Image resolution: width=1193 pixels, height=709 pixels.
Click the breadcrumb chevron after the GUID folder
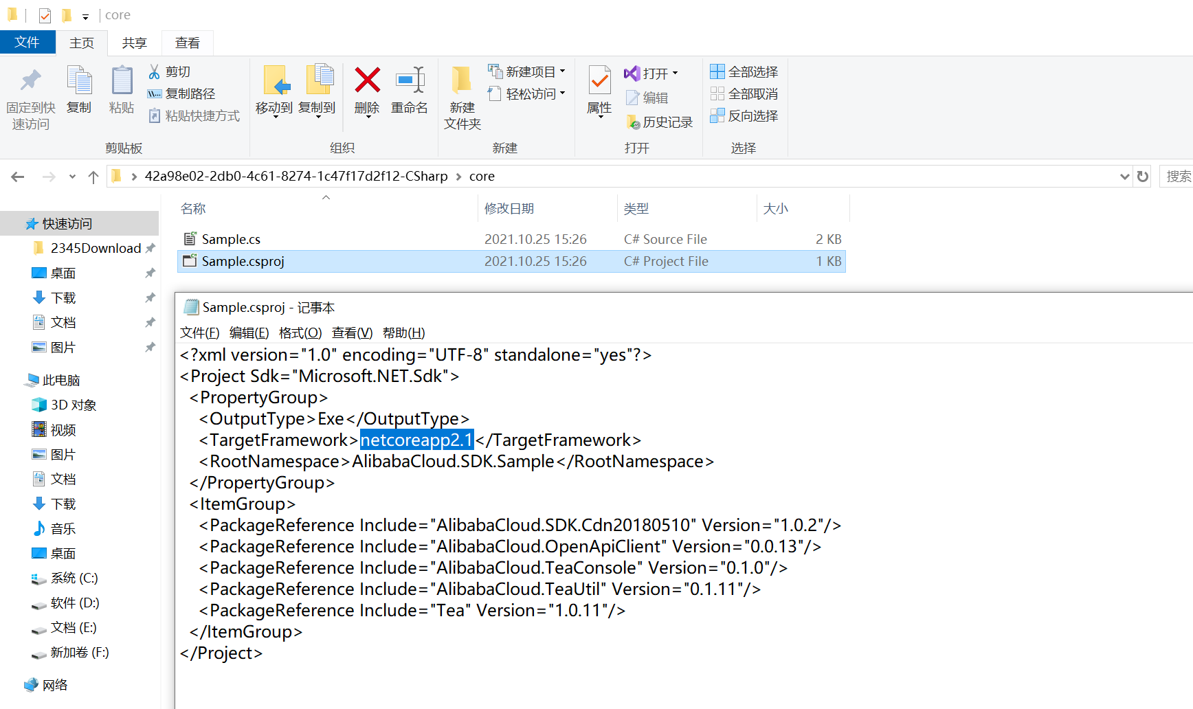pyautogui.click(x=458, y=177)
